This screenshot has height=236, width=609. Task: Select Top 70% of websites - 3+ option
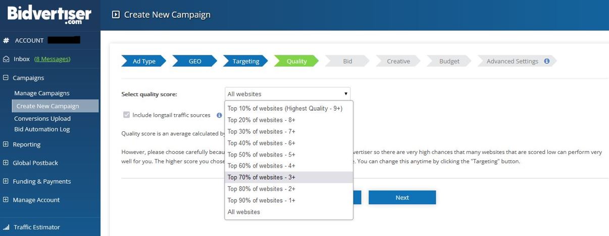tap(289, 177)
